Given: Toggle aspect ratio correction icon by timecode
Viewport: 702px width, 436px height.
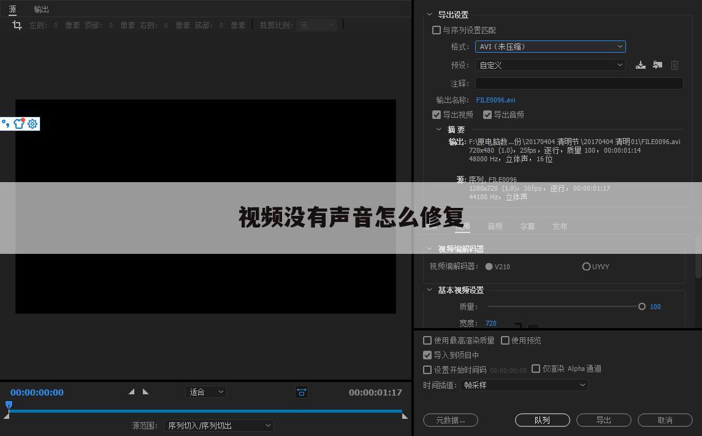Looking at the screenshot, I should pyautogui.click(x=302, y=392).
